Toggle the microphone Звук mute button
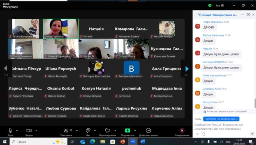The image size is (256, 145). [x=10, y=131]
